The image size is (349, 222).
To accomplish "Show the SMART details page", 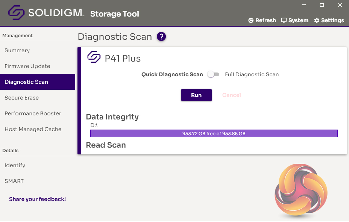I will click(14, 181).
